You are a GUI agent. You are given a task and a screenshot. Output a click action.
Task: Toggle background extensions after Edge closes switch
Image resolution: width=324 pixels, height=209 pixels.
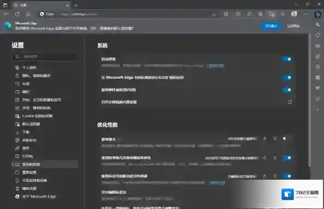[287, 78]
